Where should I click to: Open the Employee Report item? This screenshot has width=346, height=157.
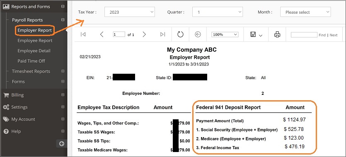pyautogui.click(x=35, y=41)
